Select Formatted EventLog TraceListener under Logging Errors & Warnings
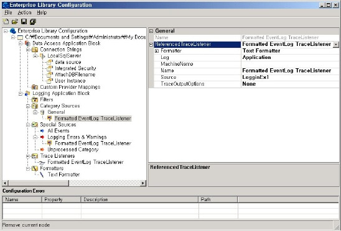The height and width of the screenshot is (231, 341). pyautogui.click(x=93, y=143)
